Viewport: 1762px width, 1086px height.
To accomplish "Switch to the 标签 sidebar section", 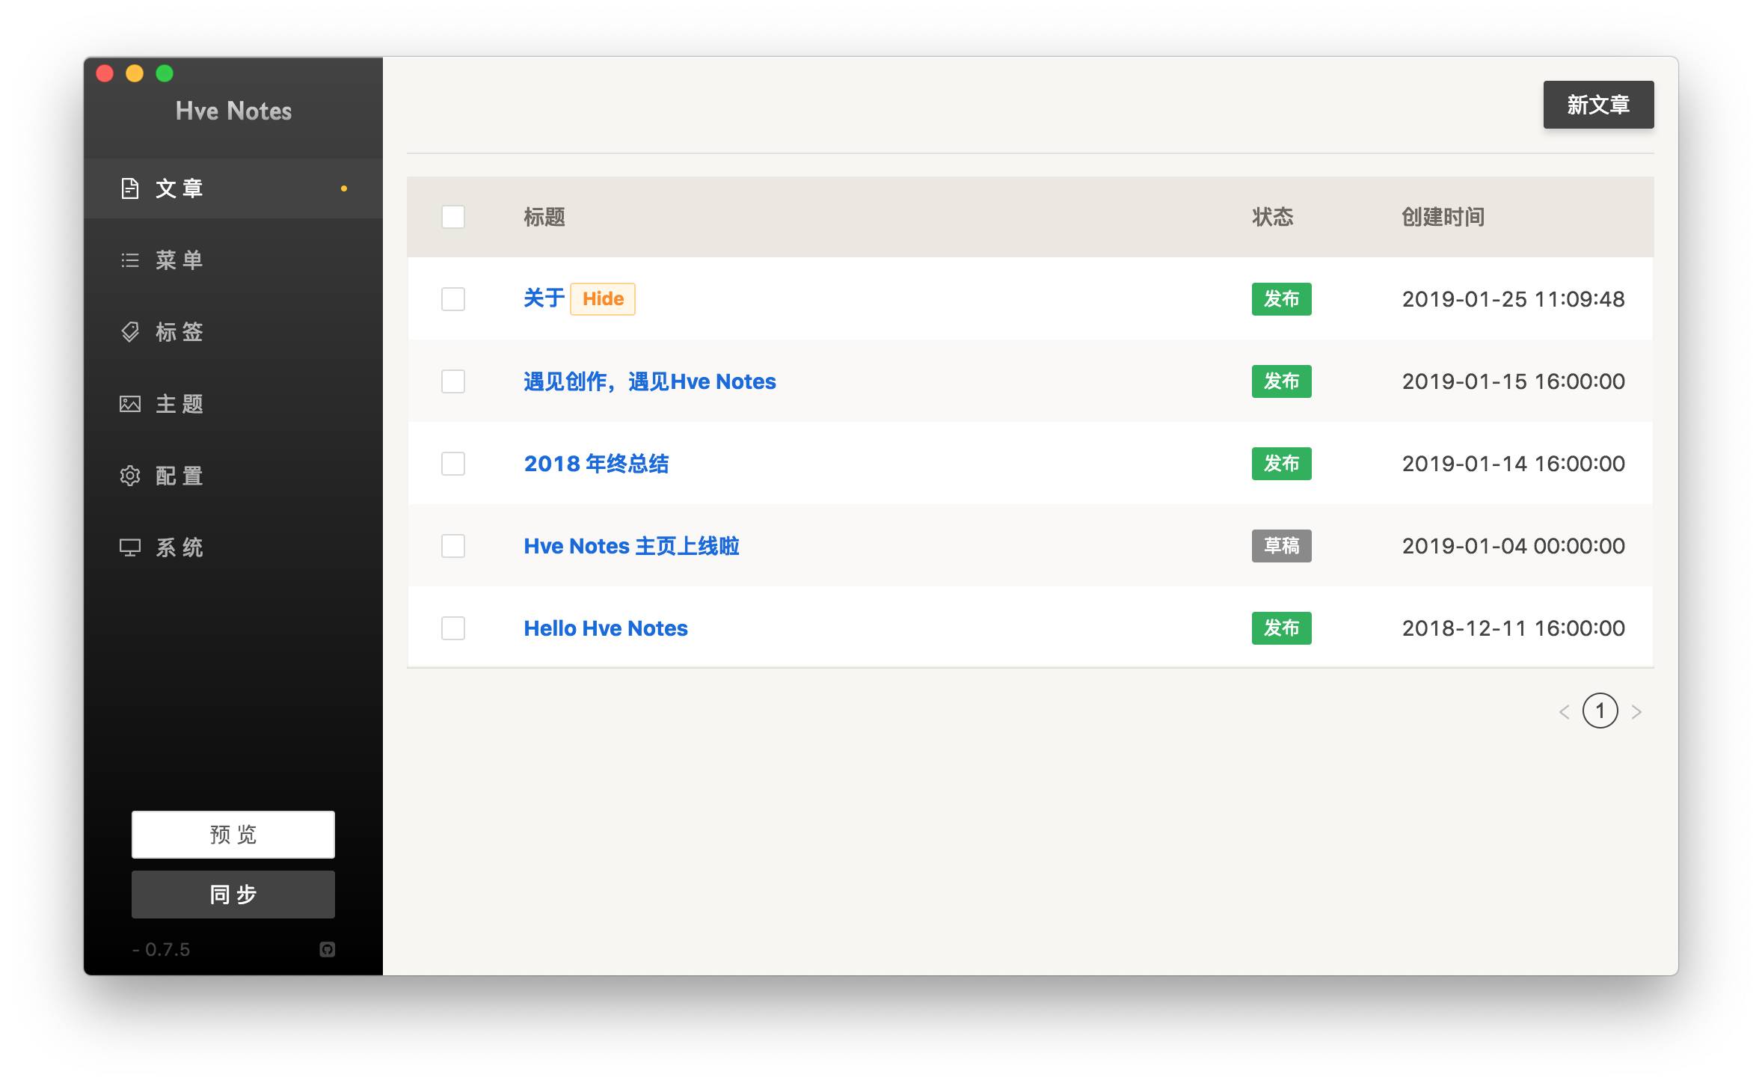I will click(179, 332).
